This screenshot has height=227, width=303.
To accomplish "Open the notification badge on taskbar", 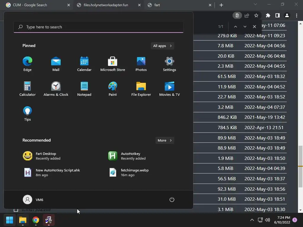I will [x=295, y=220].
